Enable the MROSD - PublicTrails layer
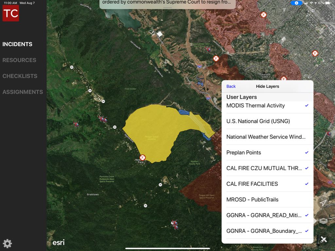This screenshot has width=335, height=251. 267,200
